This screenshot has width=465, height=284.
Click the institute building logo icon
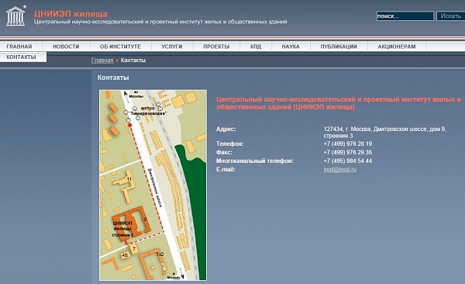15,16
